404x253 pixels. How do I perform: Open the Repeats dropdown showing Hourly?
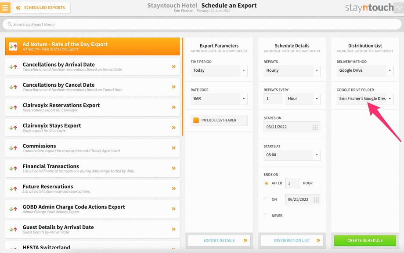click(292, 70)
